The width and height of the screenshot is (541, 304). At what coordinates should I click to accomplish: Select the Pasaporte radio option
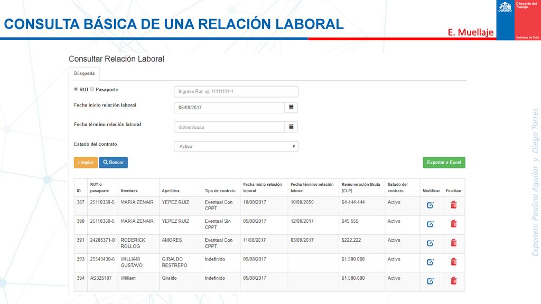pos(92,89)
